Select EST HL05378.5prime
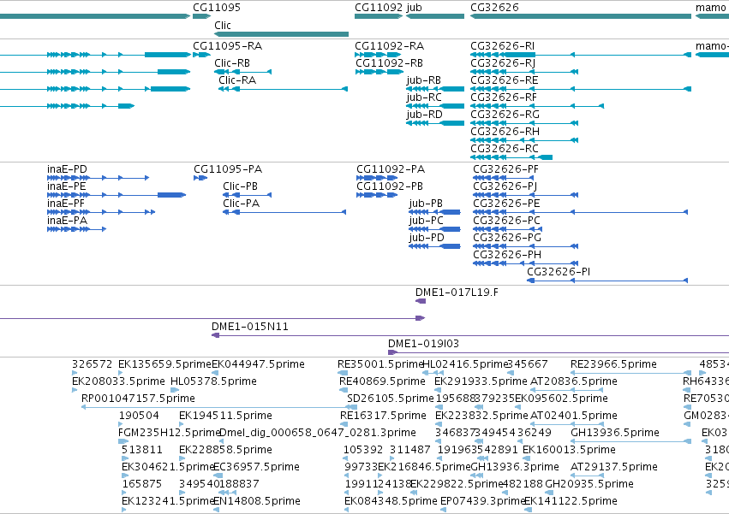The image size is (729, 514). click(213, 381)
